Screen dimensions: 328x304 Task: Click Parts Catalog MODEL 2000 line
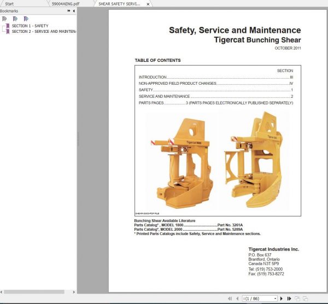coord(188,230)
